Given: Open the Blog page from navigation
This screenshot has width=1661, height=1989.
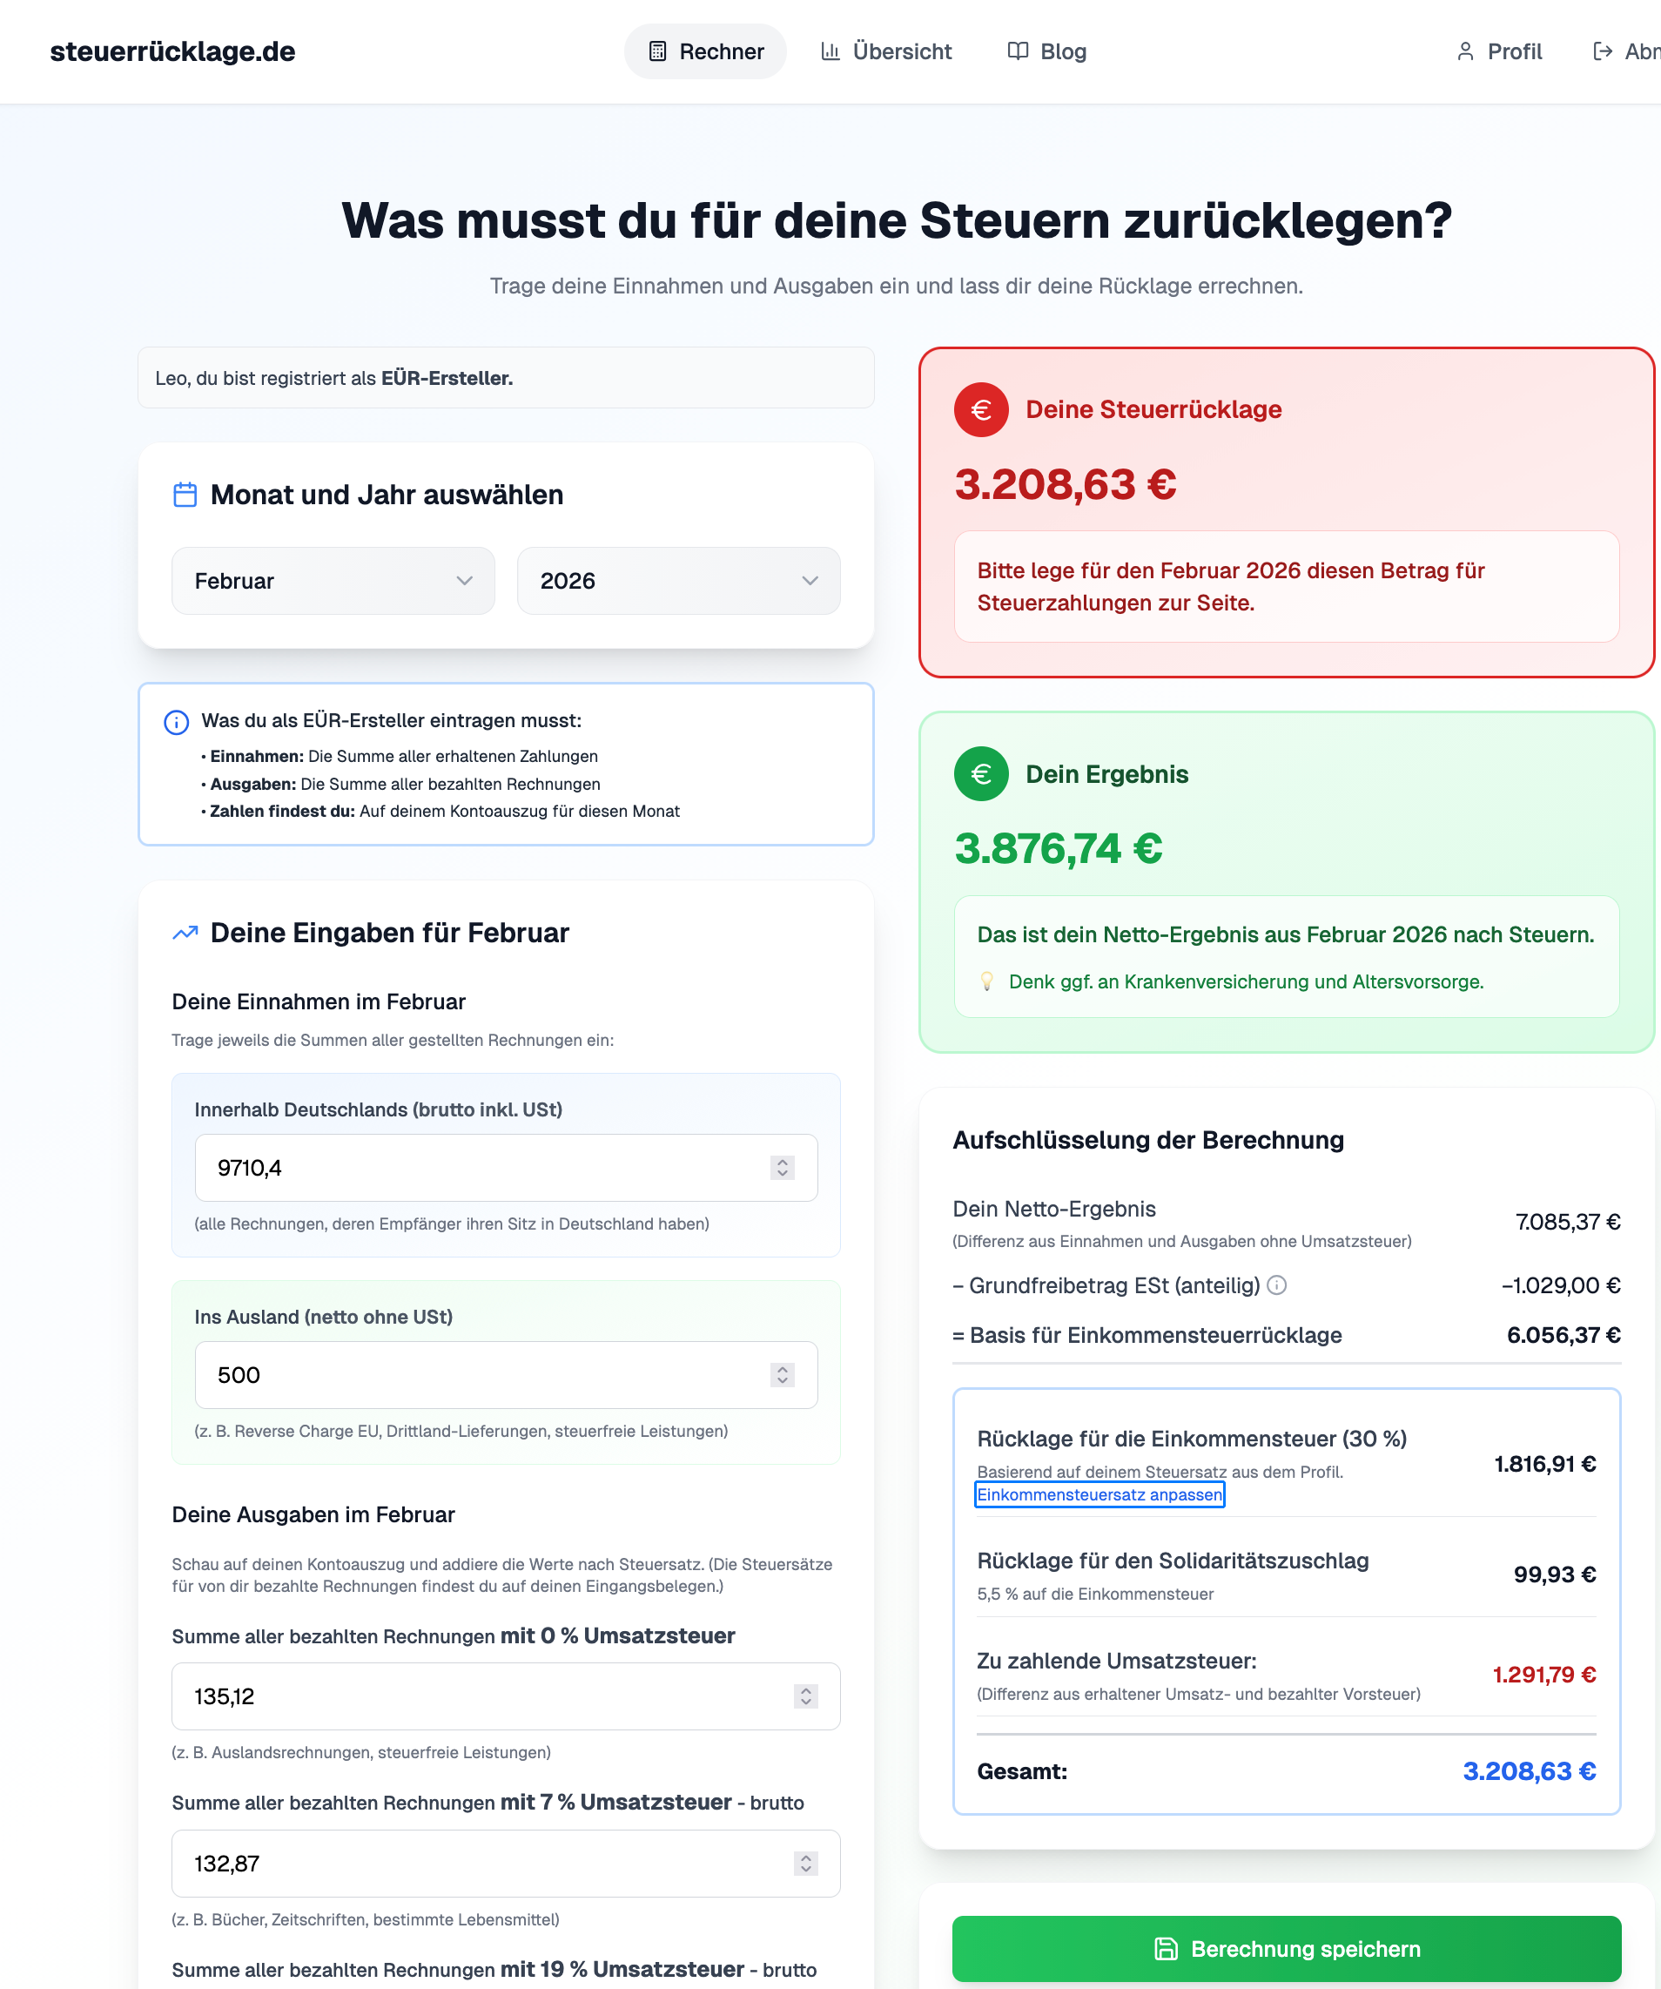Looking at the screenshot, I should (x=1047, y=51).
